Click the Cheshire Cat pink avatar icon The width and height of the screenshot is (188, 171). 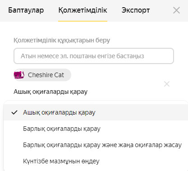click(x=19, y=75)
